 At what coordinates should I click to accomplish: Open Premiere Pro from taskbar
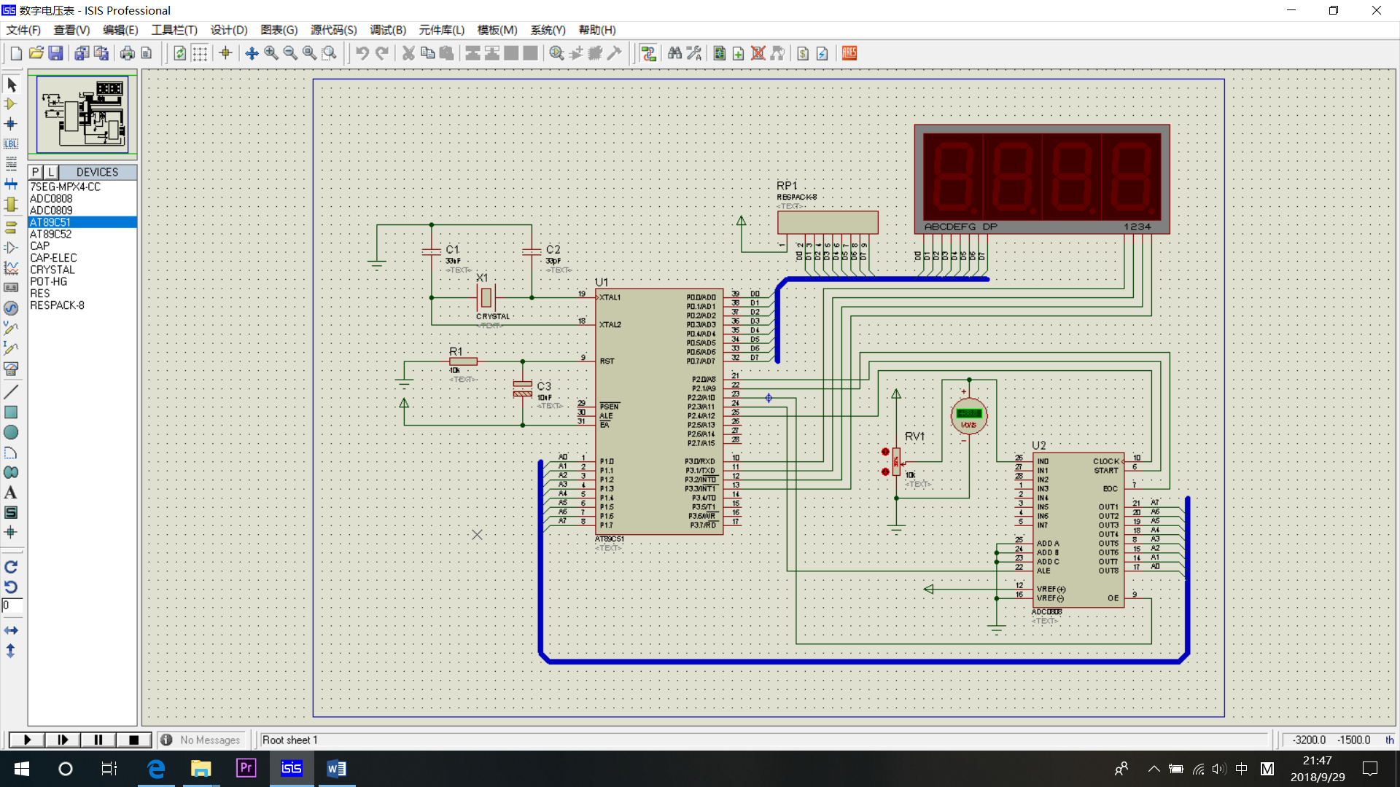(246, 769)
